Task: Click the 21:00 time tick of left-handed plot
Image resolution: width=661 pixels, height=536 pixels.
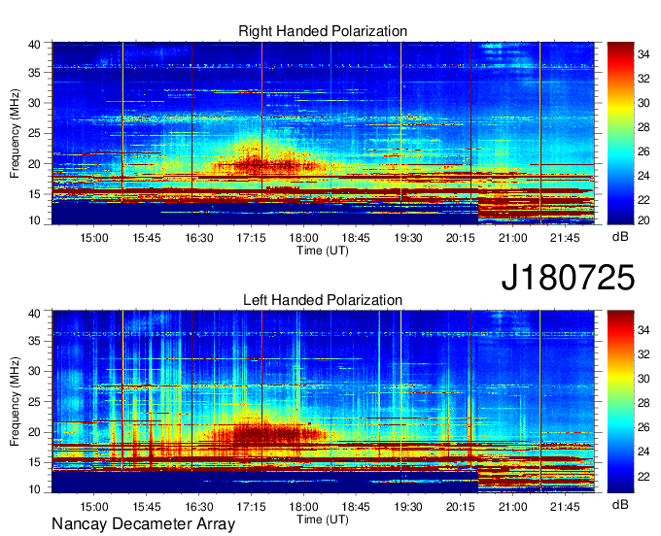Action: point(513,506)
